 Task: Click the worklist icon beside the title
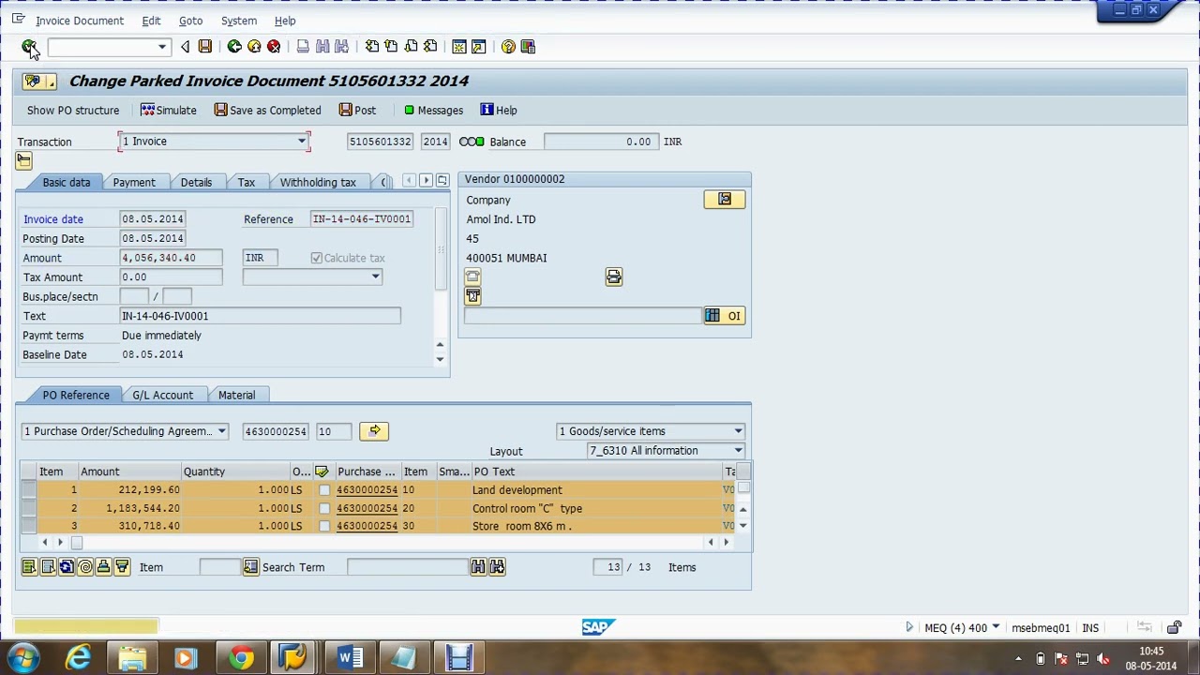(x=38, y=82)
